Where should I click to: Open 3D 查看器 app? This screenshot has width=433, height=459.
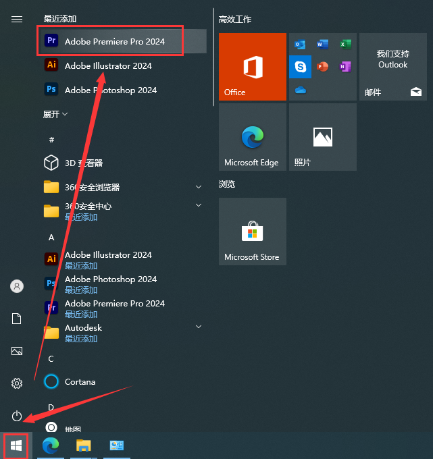(122, 163)
